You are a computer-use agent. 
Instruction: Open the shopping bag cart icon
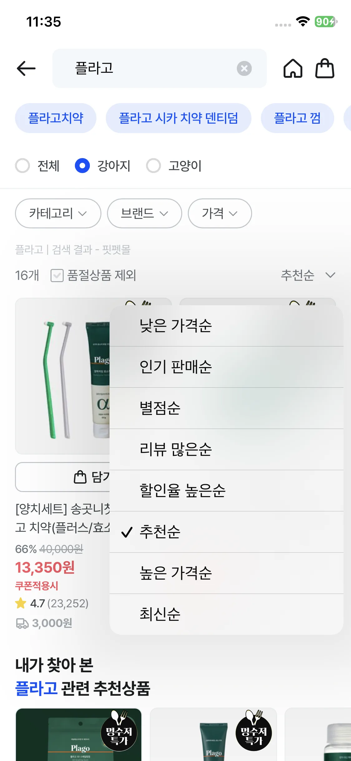(324, 68)
